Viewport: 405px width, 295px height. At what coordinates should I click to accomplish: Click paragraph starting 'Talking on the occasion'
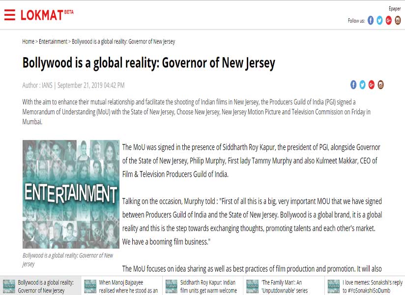[252, 222]
